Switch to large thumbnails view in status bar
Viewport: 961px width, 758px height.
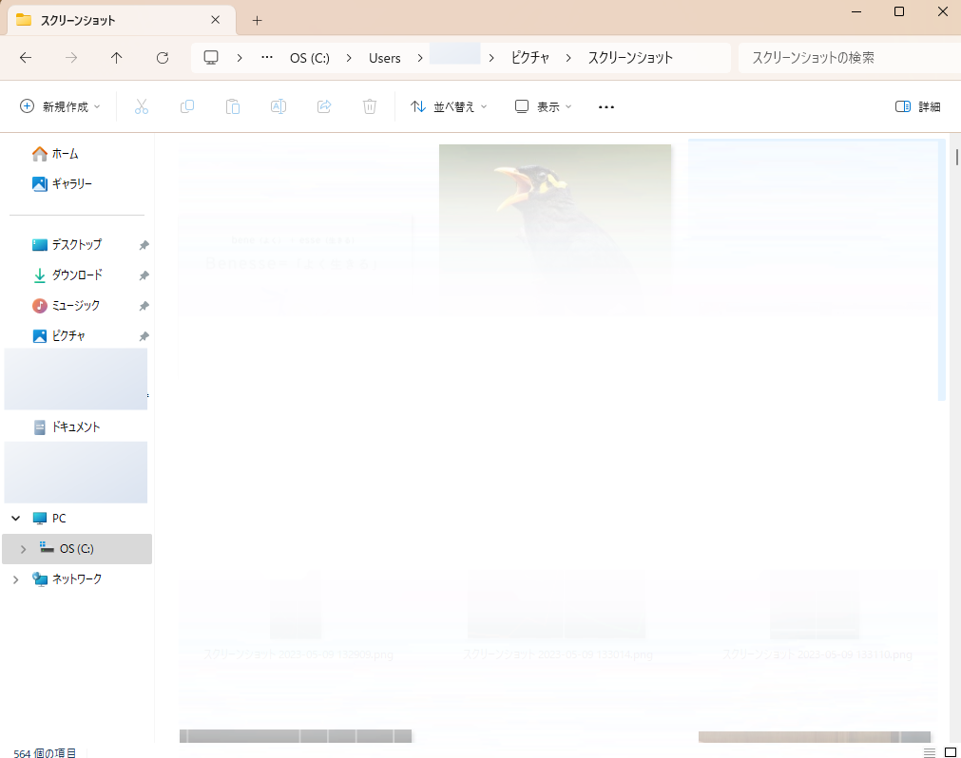pyautogui.click(x=950, y=752)
